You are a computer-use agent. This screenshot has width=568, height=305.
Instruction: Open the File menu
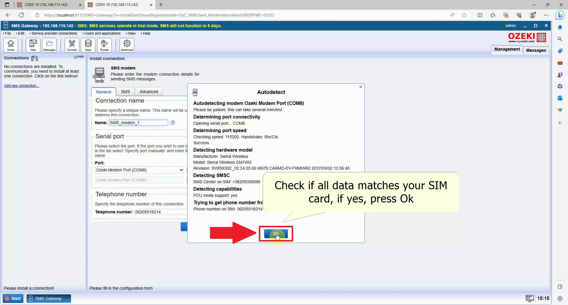coord(8,33)
